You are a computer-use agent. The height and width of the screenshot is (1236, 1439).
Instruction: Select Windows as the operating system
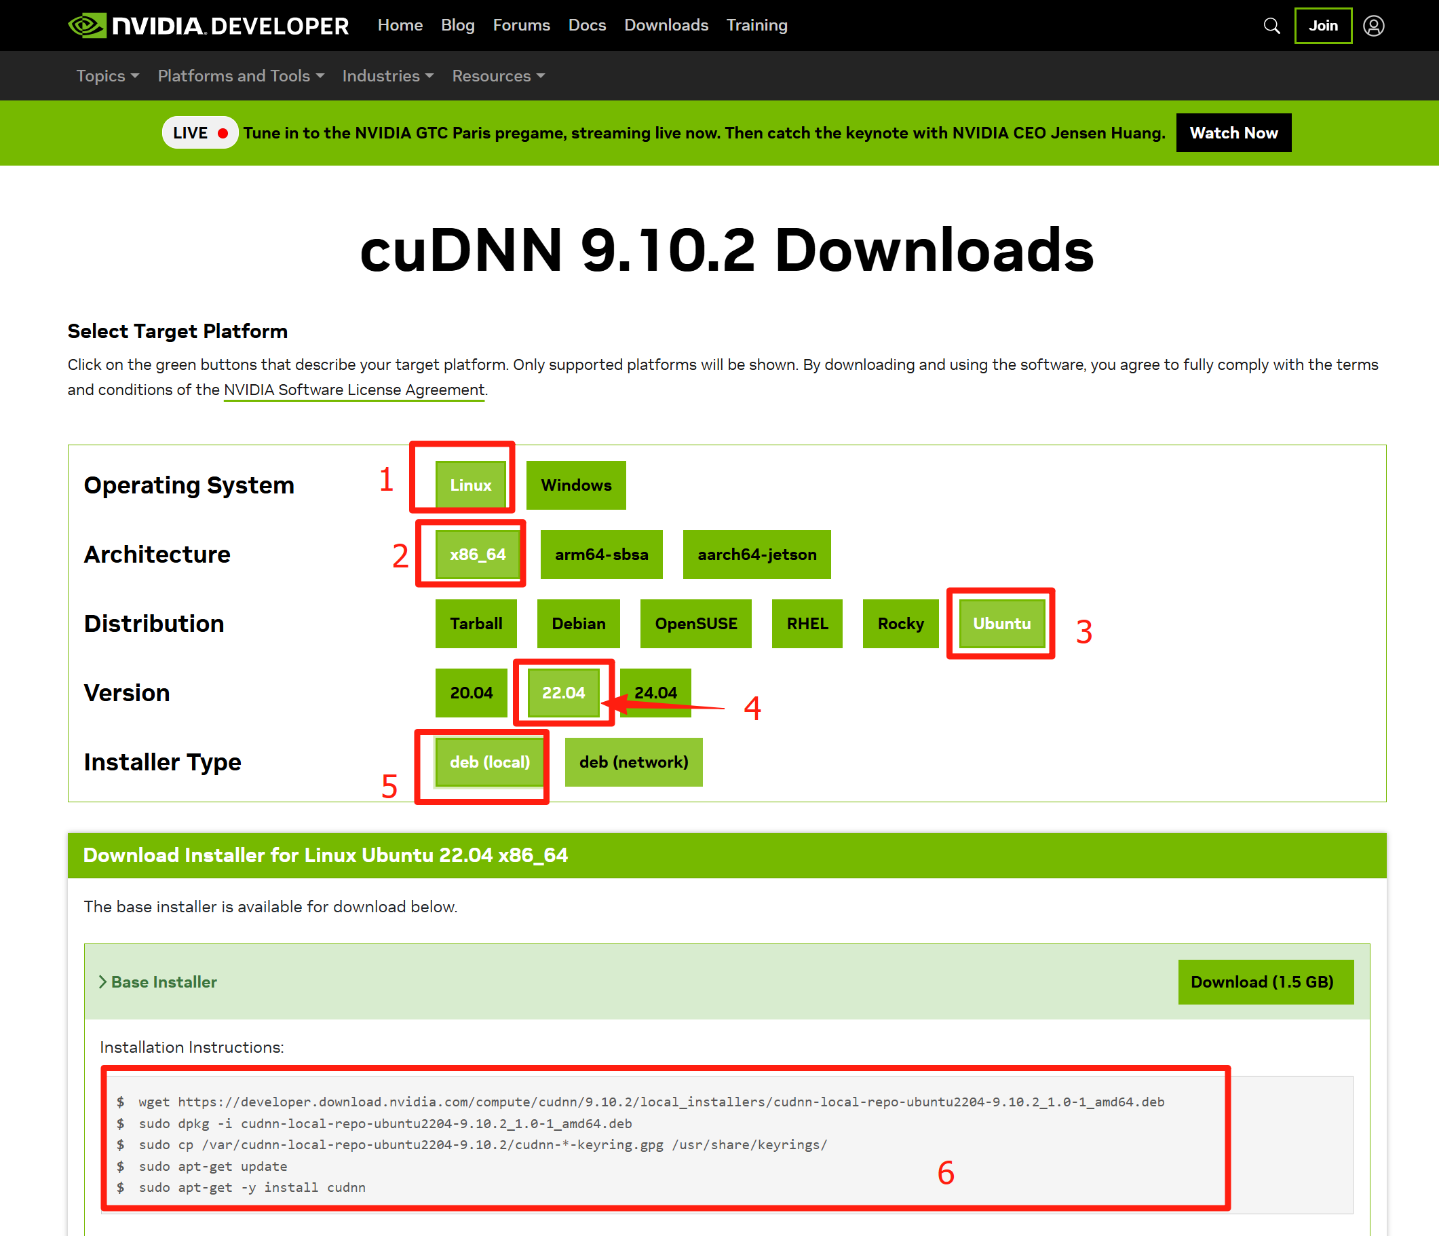[x=576, y=485]
